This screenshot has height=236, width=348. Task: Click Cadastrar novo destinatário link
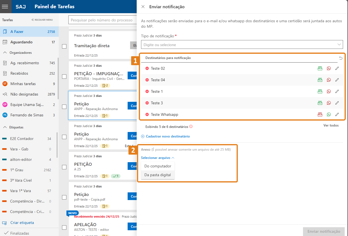click(167, 136)
